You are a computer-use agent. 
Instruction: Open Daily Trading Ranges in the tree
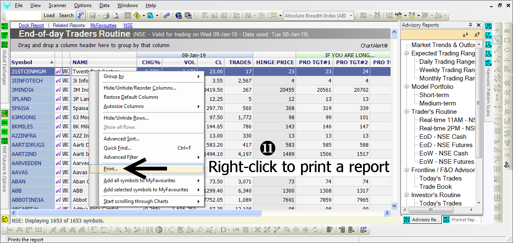[447, 62]
